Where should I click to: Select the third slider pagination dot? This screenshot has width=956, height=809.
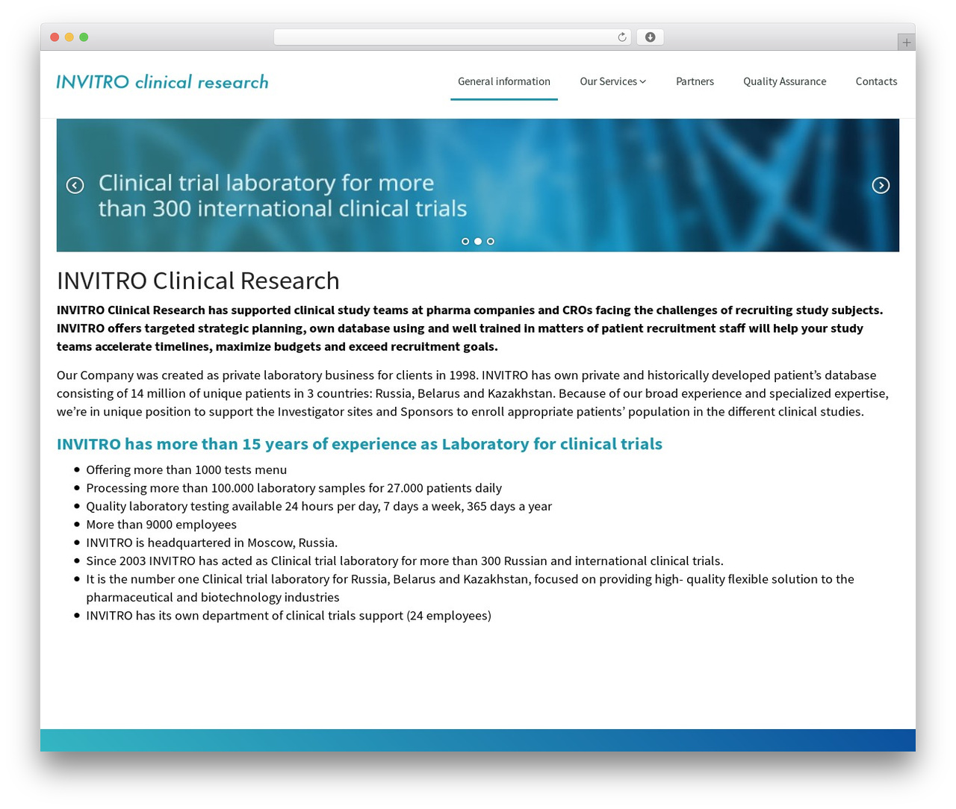pos(491,241)
